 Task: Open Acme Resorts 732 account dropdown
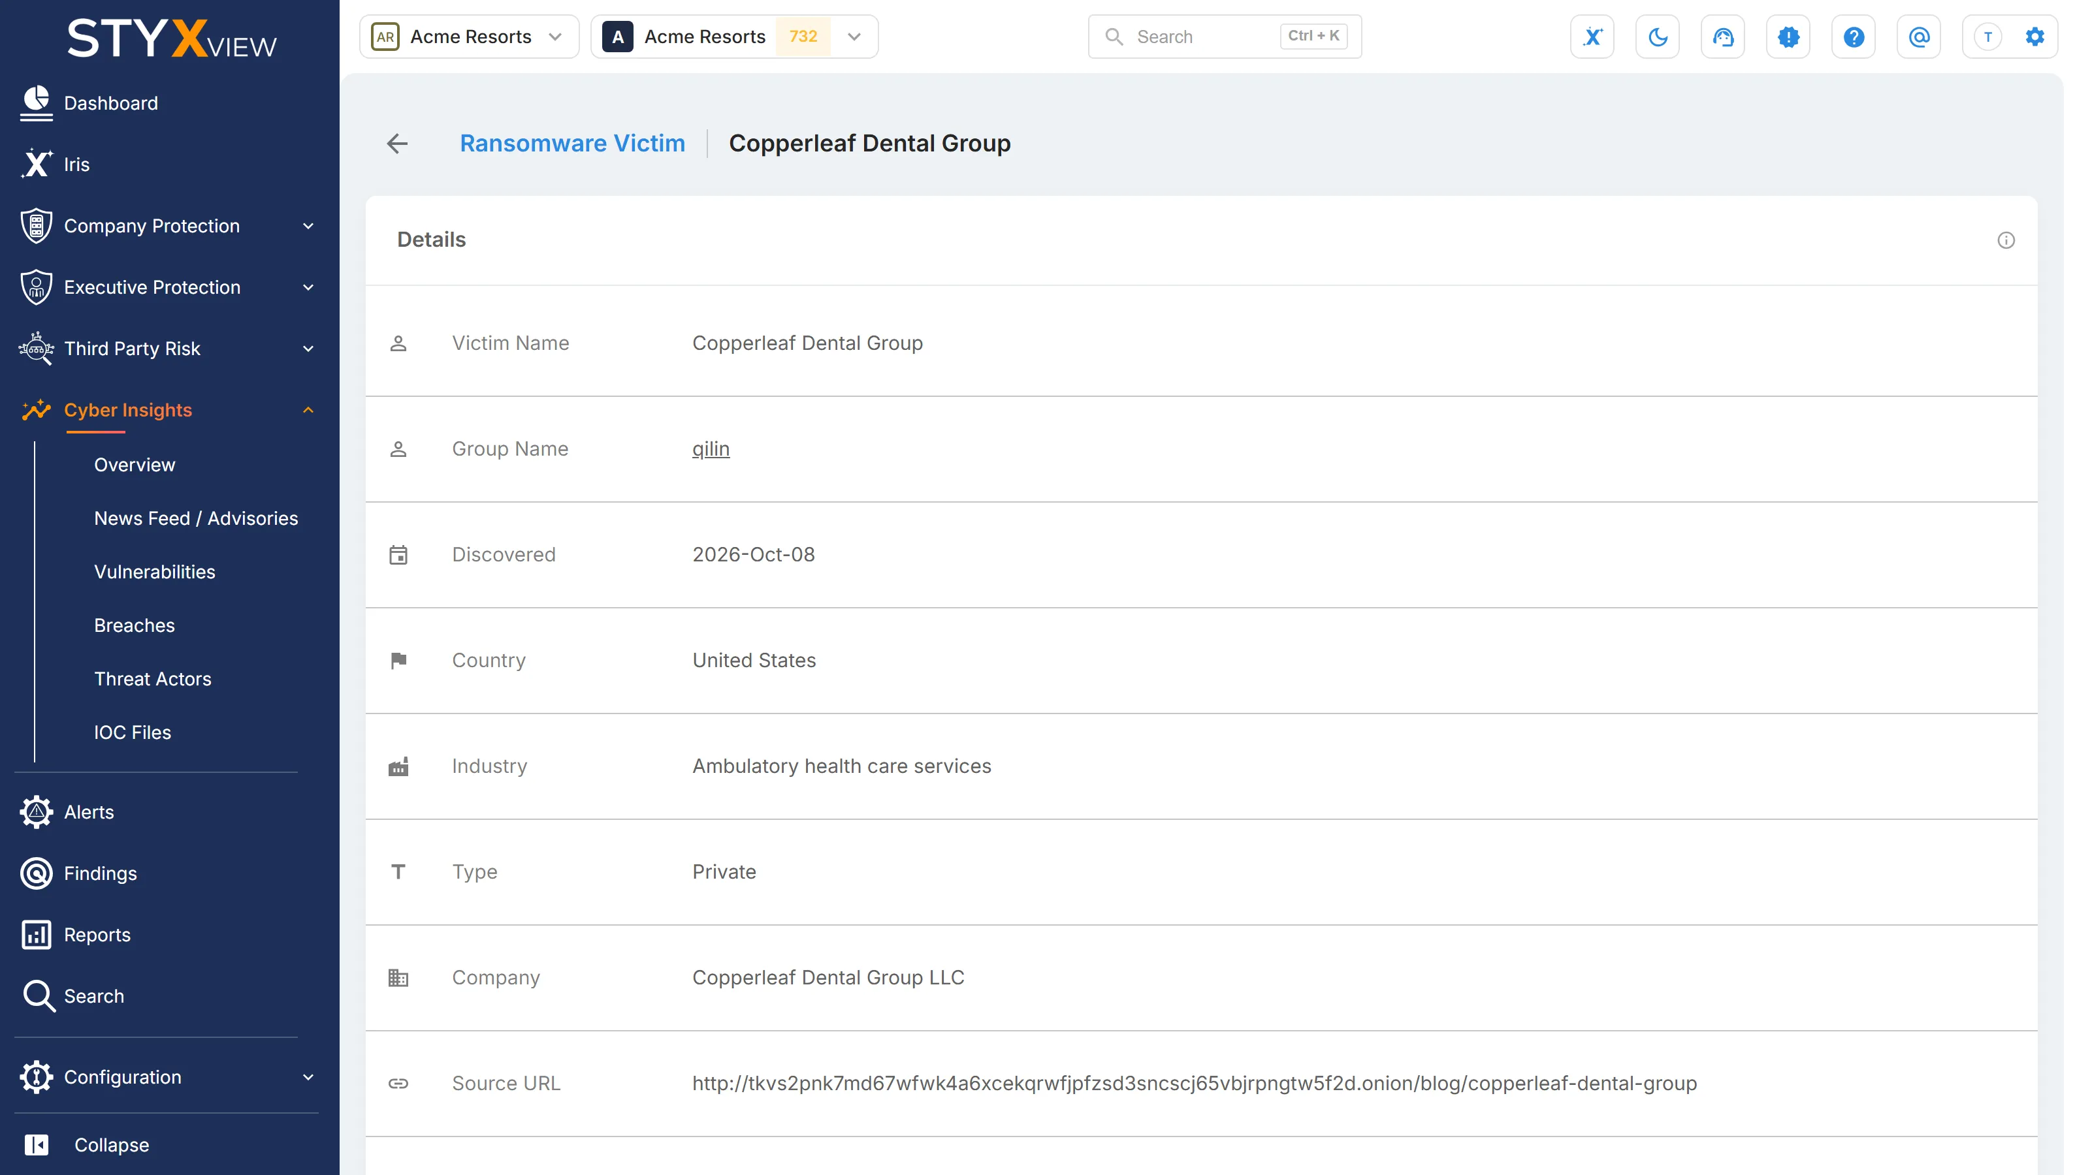coord(734,37)
